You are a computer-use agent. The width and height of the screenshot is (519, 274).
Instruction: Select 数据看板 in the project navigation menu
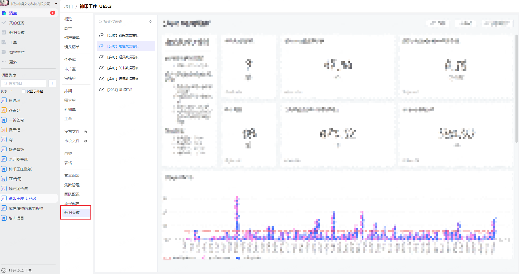(76, 213)
